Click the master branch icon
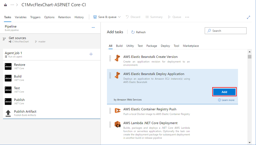 (36, 42)
